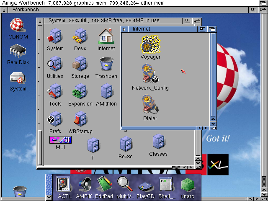This screenshot has width=268, height=201.
Task: Click Internet window scroll left arrow
Action: pyautogui.click(x=199, y=128)
